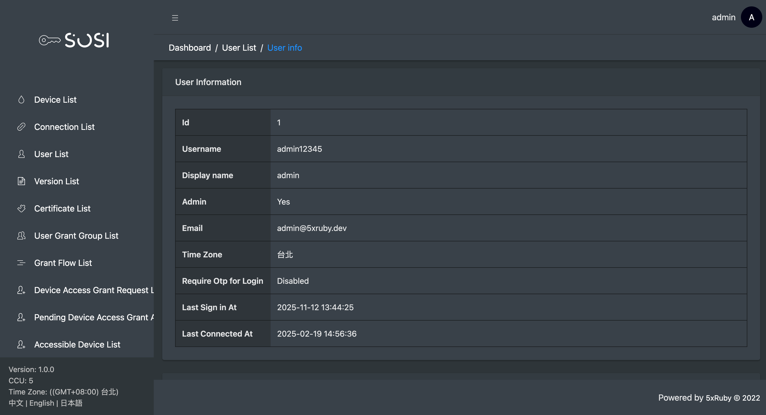The width and height of the screenshot is (766, 415).
Task: Click the document icon beside Version List
Action: [21, 181]
